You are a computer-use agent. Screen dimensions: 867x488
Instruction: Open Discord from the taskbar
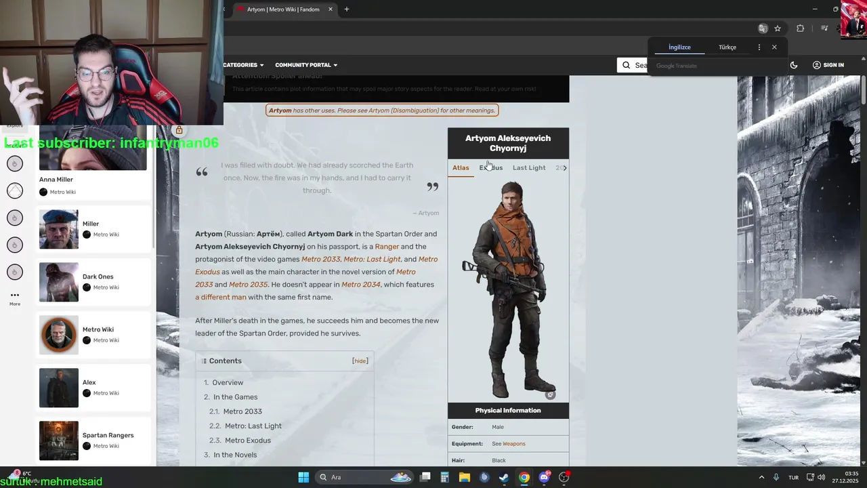(x=544, y=477)
